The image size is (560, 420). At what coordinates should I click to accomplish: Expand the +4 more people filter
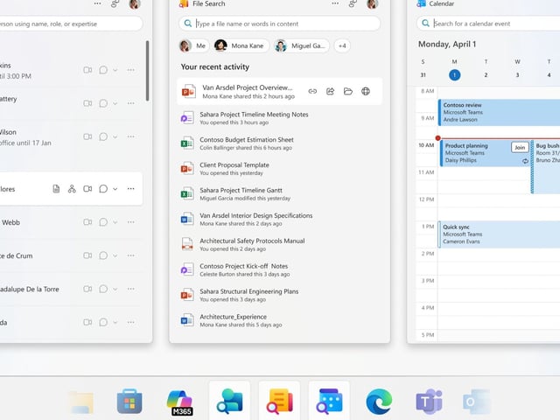[342, 45]
